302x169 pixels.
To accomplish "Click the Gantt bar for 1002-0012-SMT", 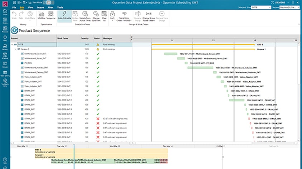I will tap(171, 54).
